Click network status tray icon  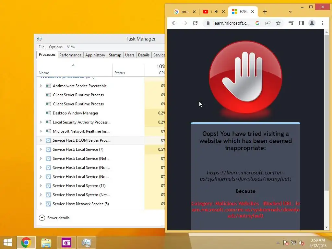[294, 243]
